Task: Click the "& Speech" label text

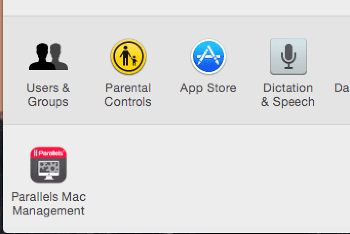Action: 288,102
